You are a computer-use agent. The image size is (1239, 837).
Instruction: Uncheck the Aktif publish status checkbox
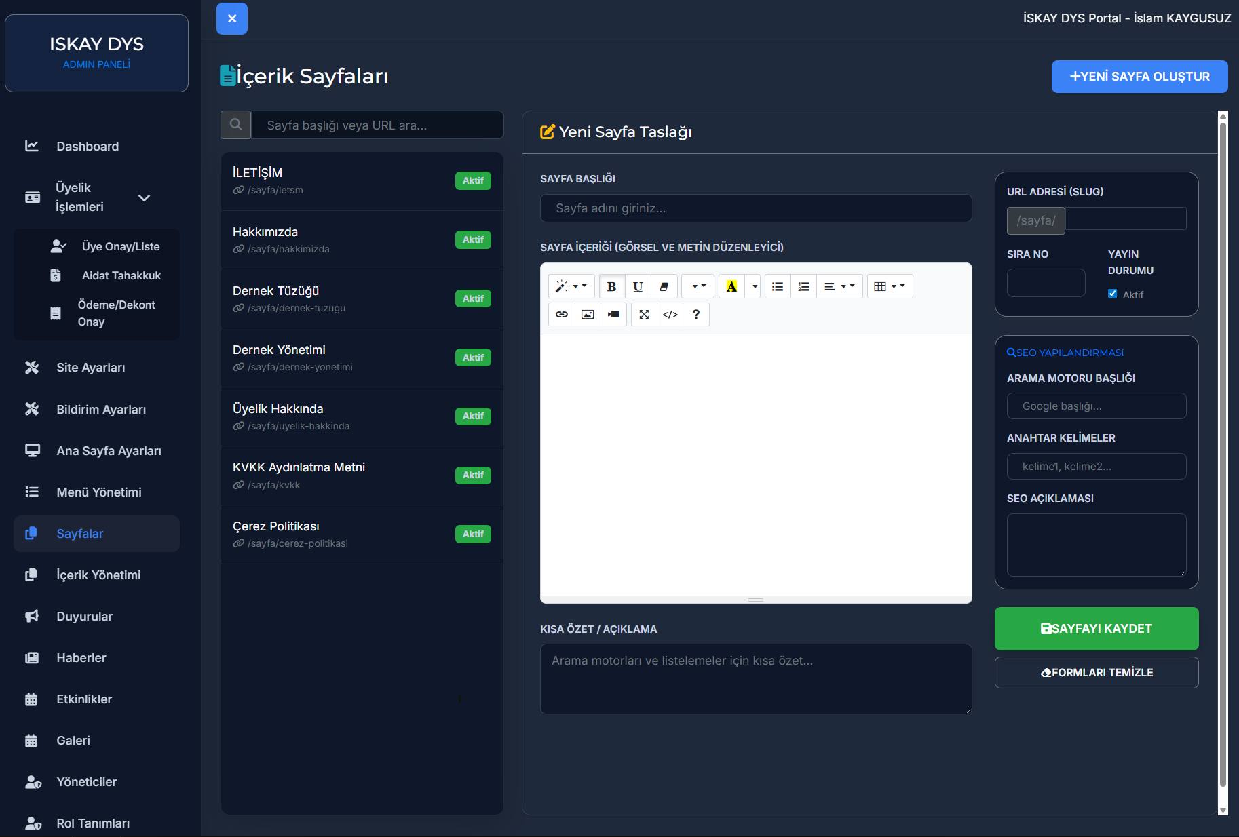pos(1113,294)
